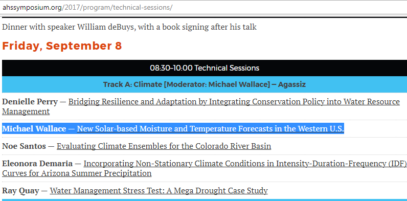Screen dimensions: 407x201
Task: Click highlighted speaker name Michael Wallace
Action: point(34,128)
